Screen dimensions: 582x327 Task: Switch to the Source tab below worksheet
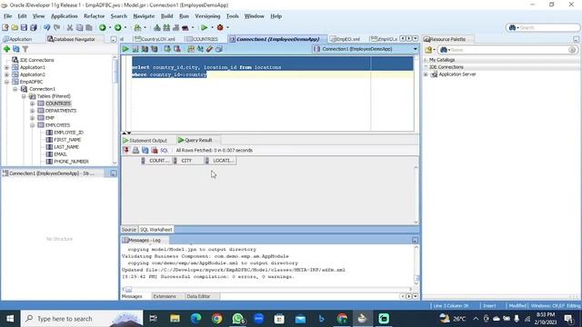[129, 230]
